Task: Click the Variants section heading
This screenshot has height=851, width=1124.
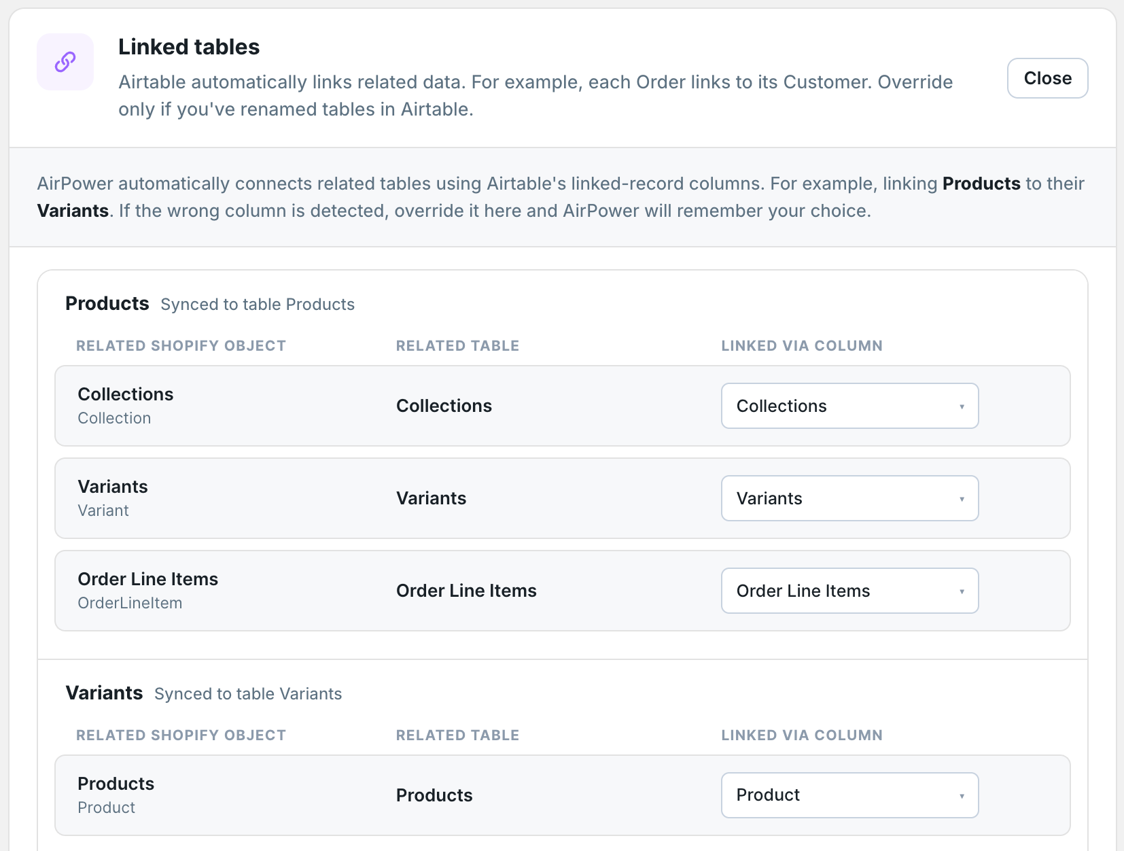Action: (x=104, y=693)
